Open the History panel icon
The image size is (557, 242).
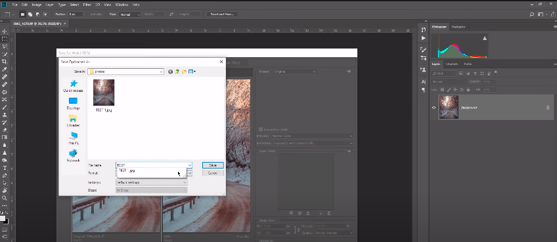click(424, 30)
